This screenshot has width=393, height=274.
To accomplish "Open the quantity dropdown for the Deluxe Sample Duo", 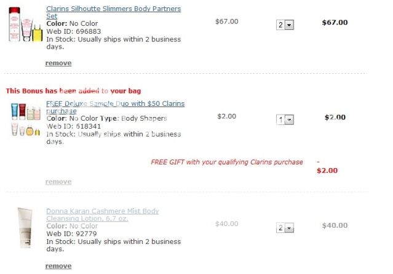I will (285, 119).
